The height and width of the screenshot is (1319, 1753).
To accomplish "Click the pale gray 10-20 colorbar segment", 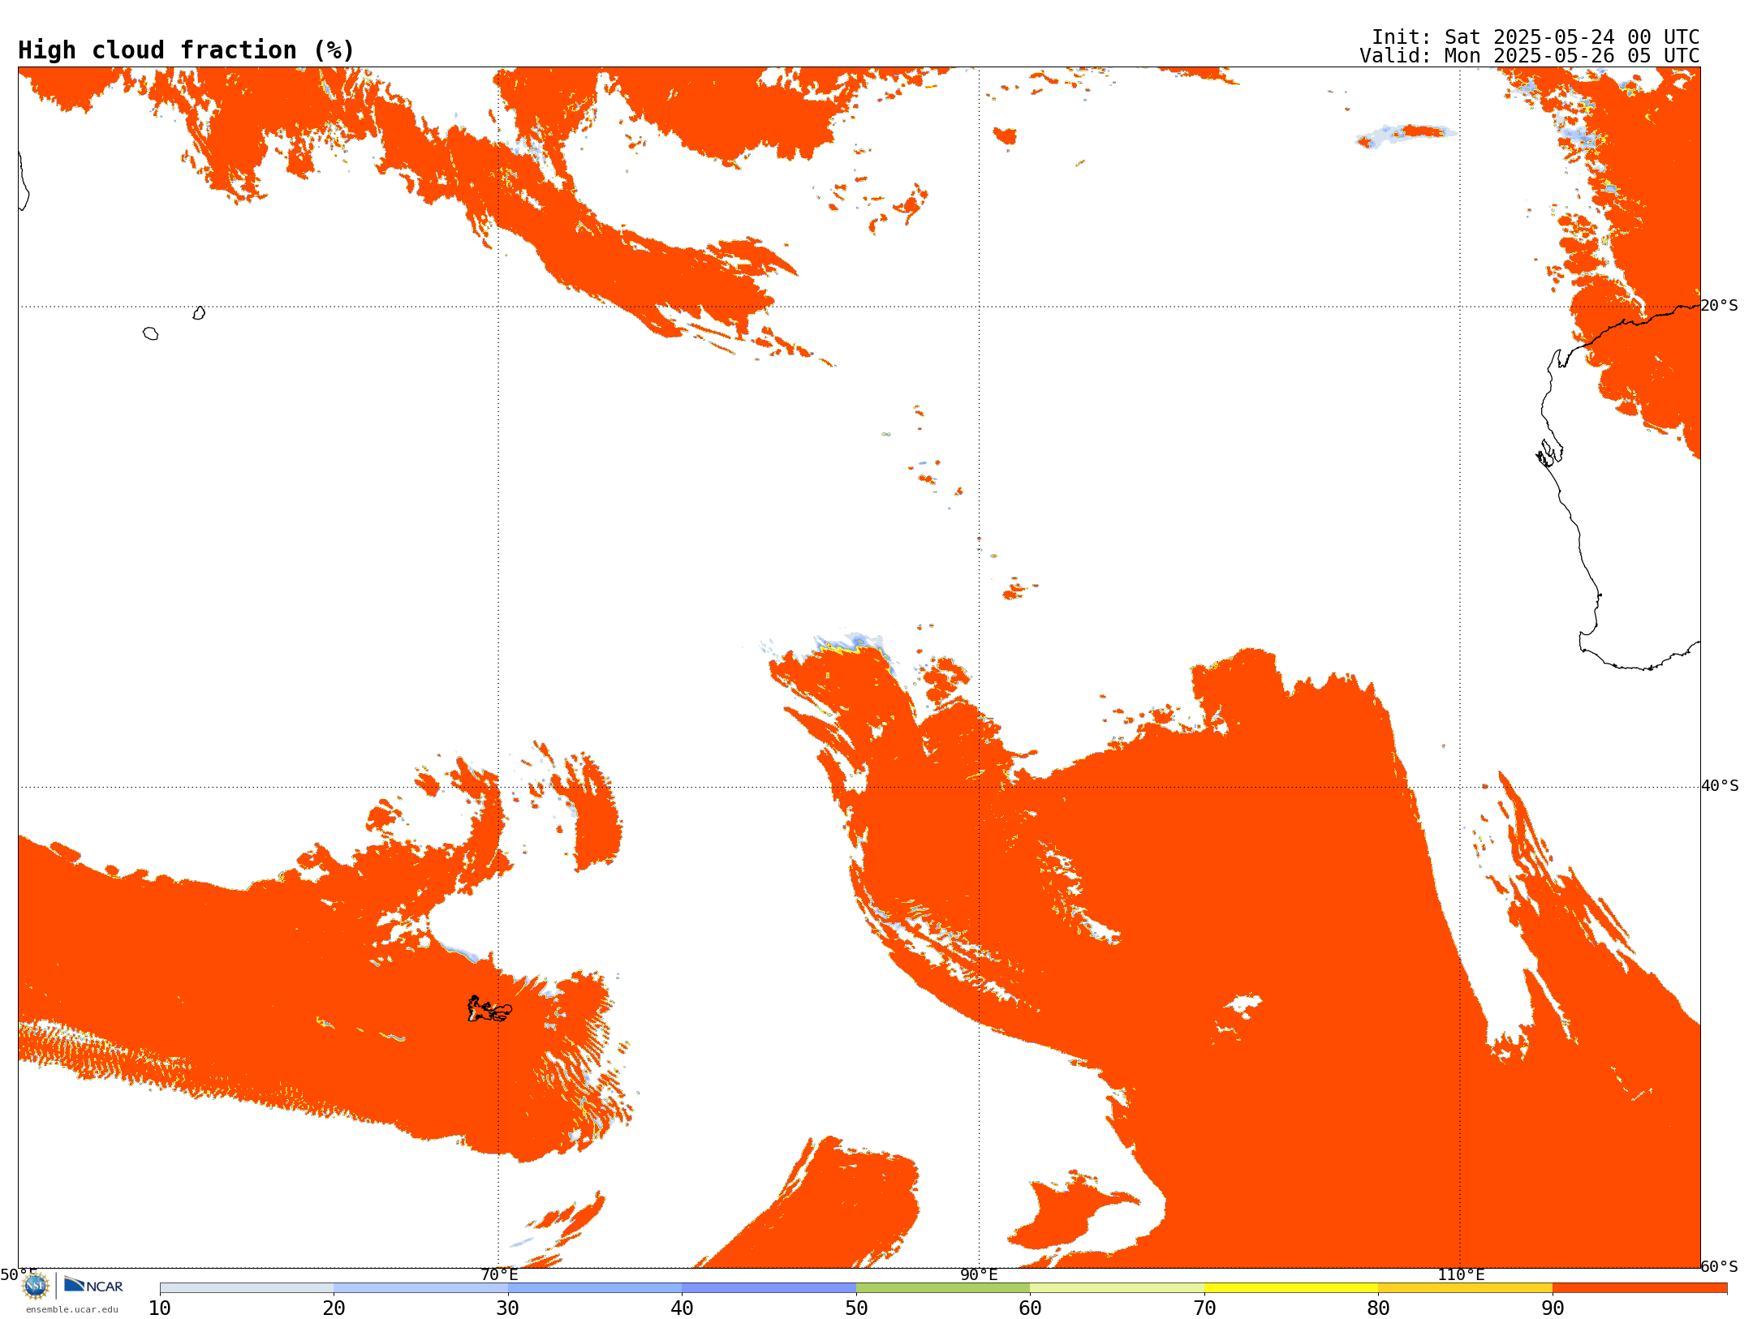I will 247,1288.
